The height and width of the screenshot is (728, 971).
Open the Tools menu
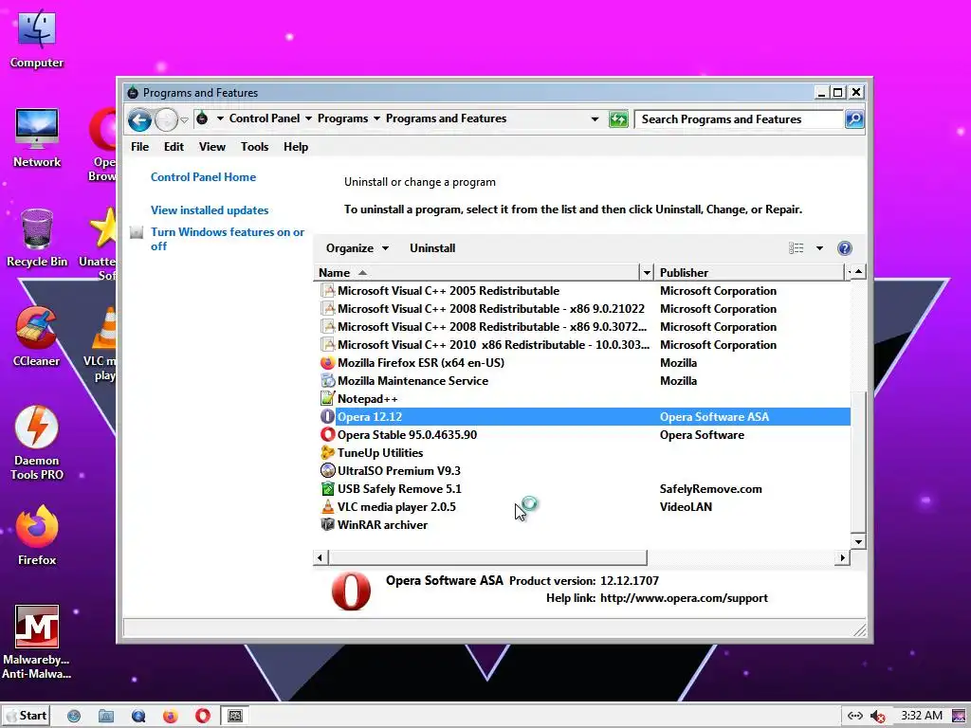click(x=254, y=147)
